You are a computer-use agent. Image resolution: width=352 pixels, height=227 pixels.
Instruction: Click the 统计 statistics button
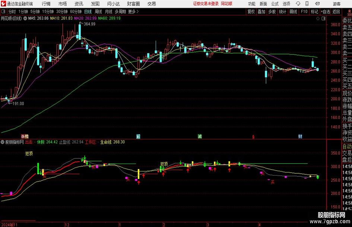(x=282, y=12)
